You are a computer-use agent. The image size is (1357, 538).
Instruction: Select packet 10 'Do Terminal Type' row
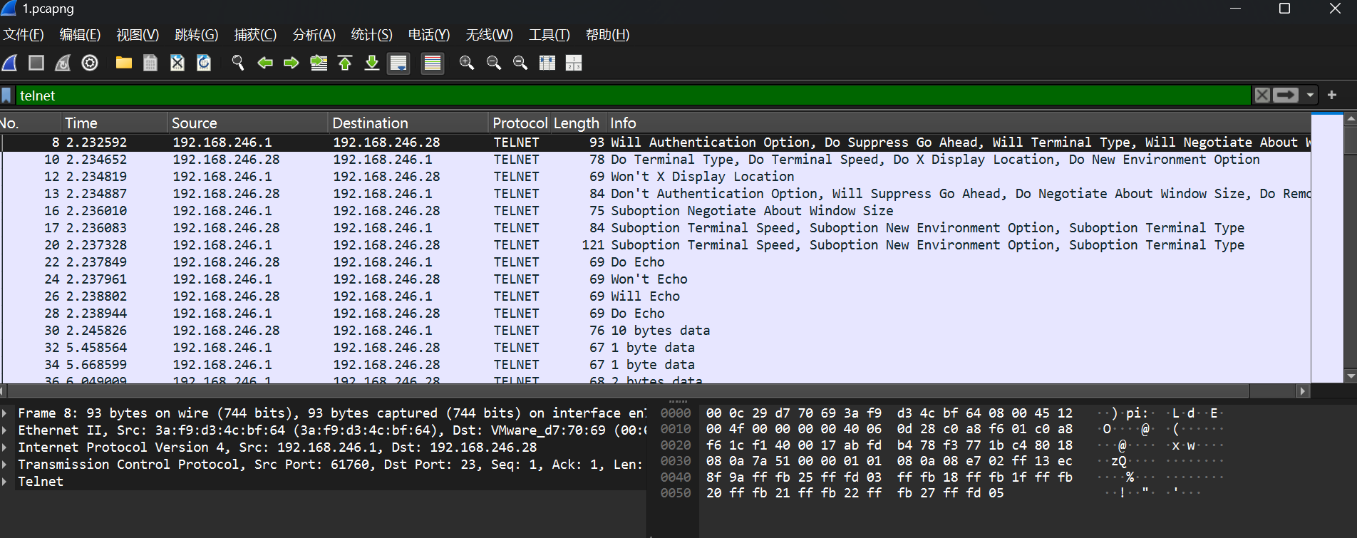[656, 160]
